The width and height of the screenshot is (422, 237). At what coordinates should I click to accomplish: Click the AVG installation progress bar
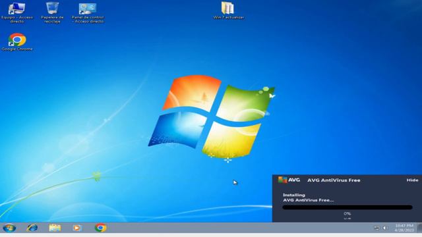point(347,207)
